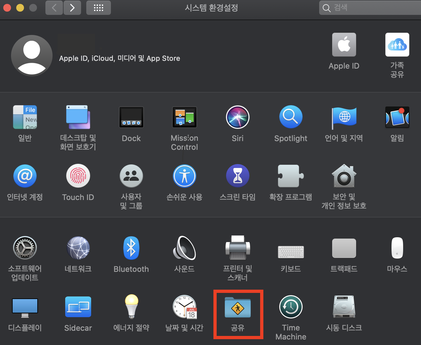This screenshot has width=421, height=345.
Task: Open 가족 공유 (Family Sharing) pane
Action: click(397, 45)
